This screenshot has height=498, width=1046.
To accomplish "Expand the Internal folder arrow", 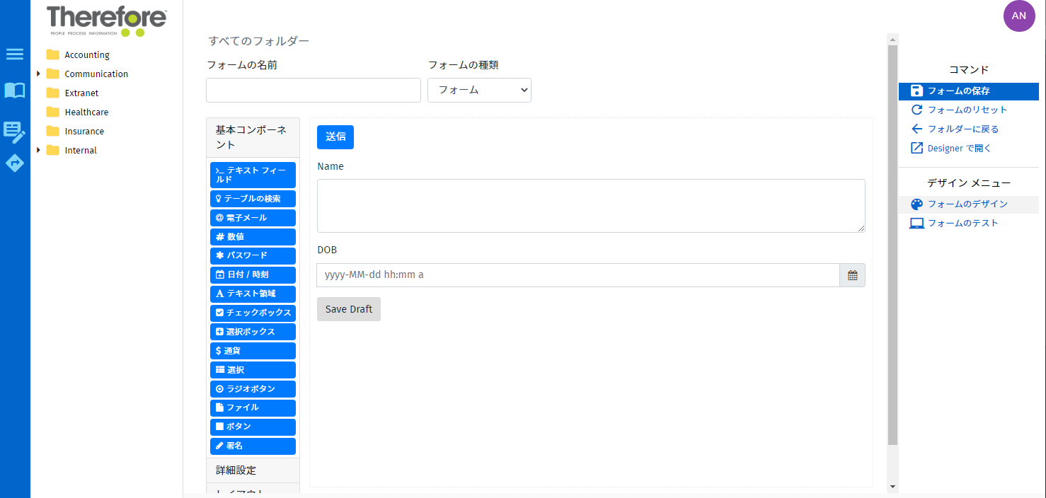I will (x=38, y=150).
